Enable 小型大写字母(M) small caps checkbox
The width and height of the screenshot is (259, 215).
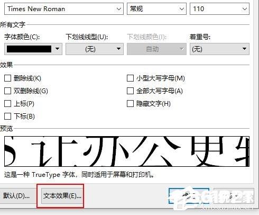coord(130,78)
